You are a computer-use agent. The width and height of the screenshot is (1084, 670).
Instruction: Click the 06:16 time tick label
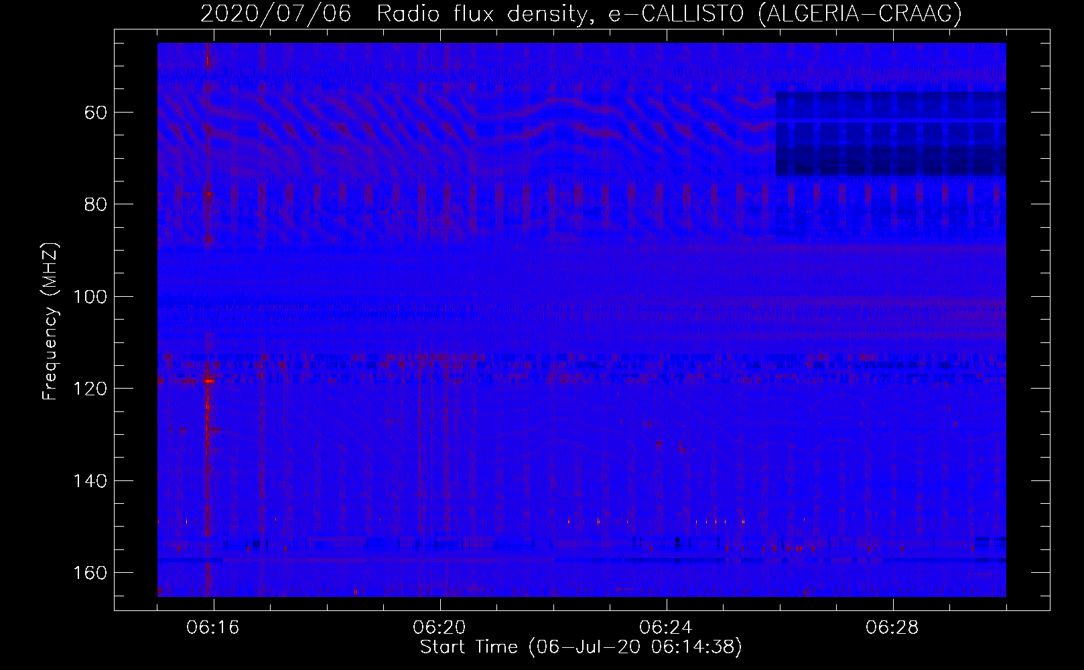213,628
